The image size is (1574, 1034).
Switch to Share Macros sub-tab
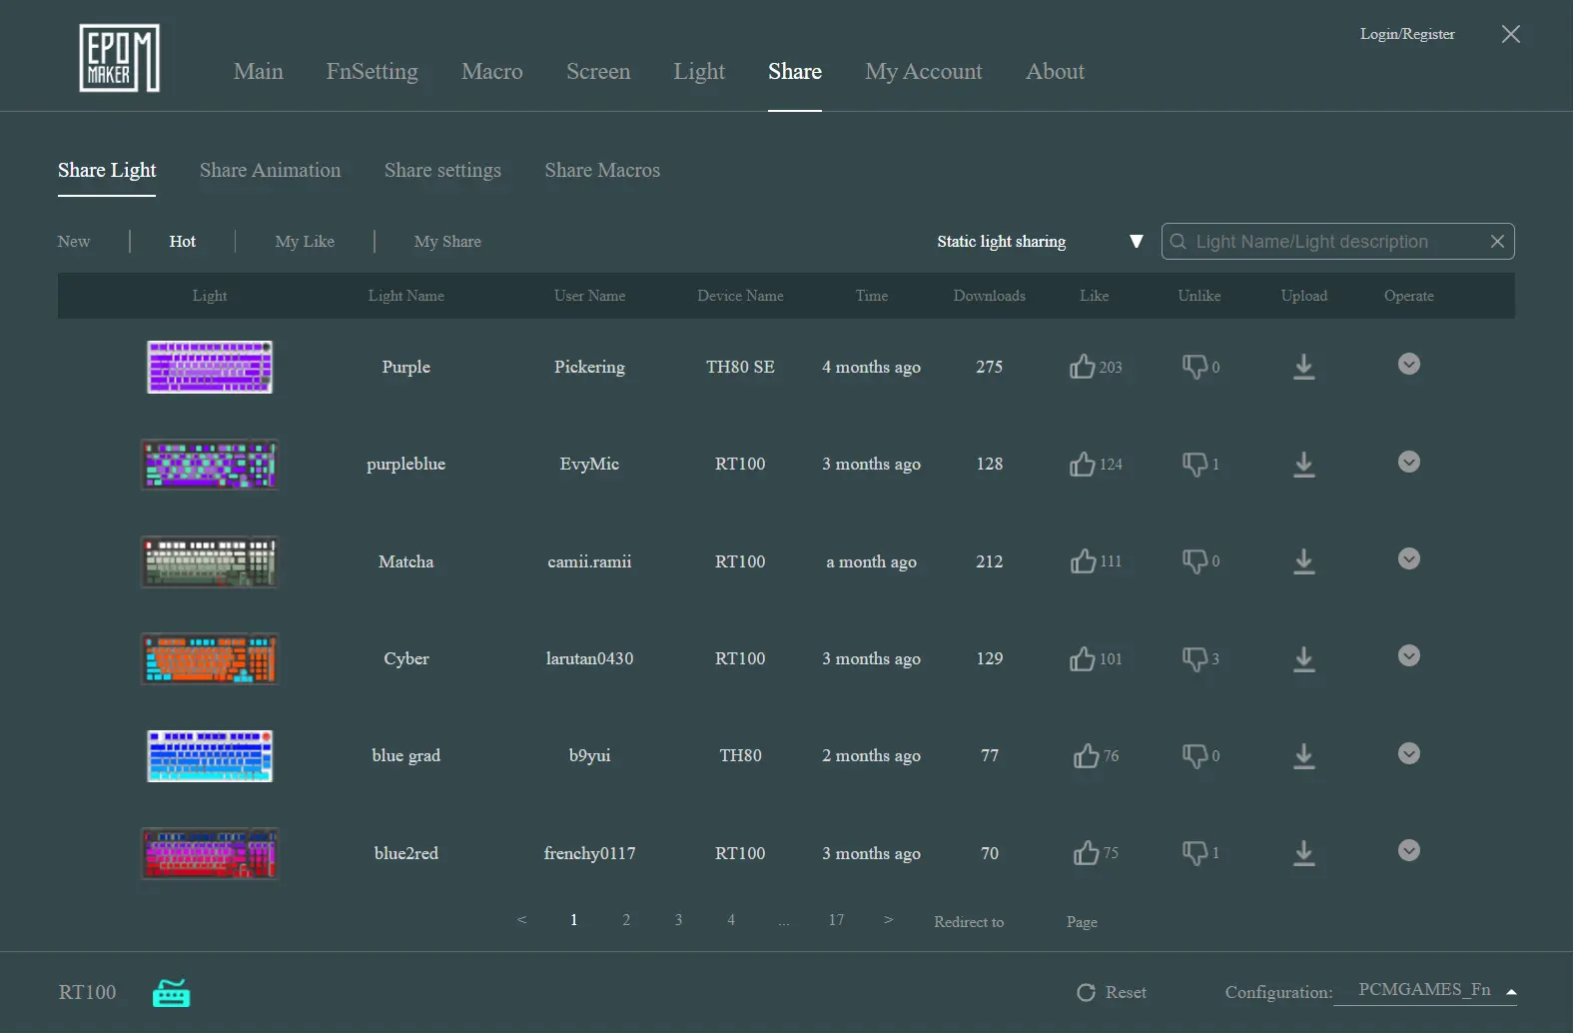pos(602,170)
